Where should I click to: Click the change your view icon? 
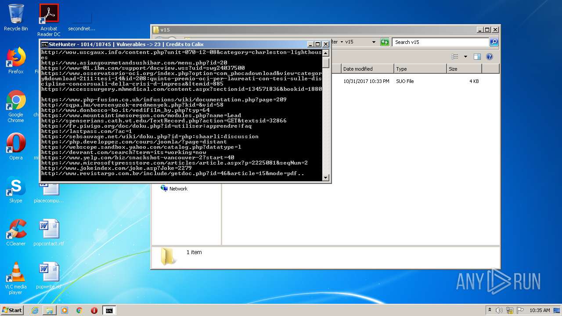[x=455, y=57]
